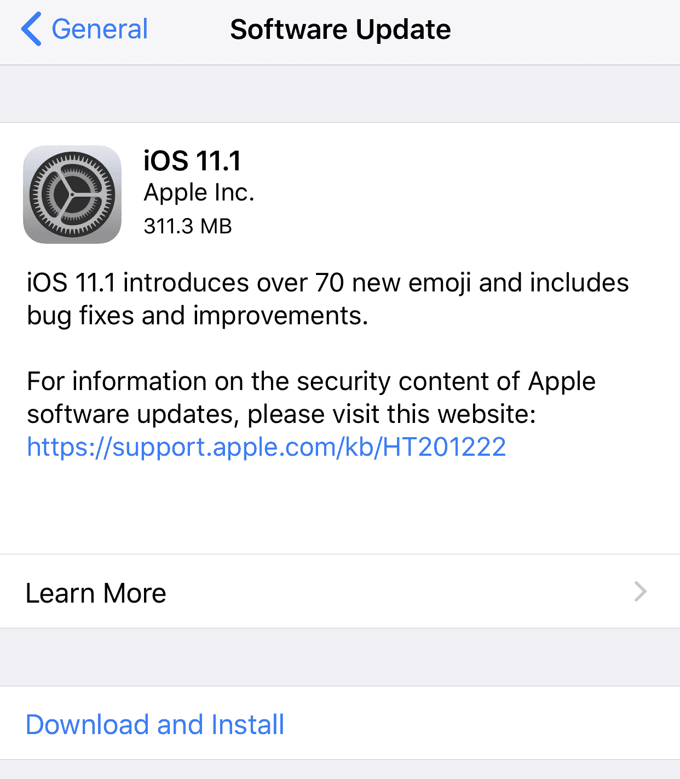Select the iOS 11.1 heading
The height and width of the screenshot is (779, 680).
[x=192, y=161]
